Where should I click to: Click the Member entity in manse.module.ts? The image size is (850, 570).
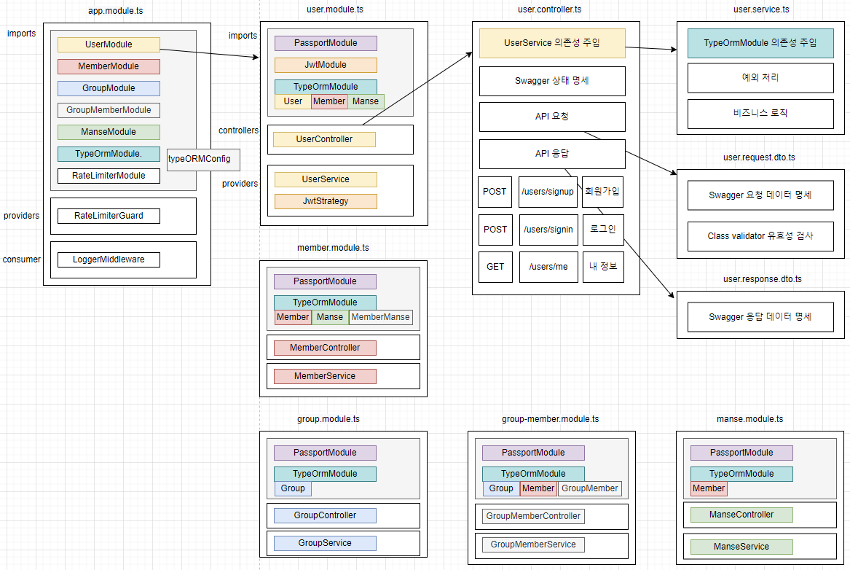(x=709, y=488)
